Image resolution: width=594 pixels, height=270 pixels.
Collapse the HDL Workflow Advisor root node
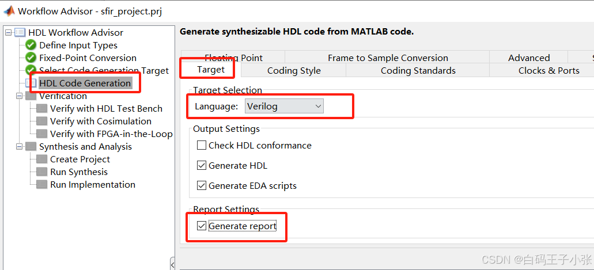9,32
